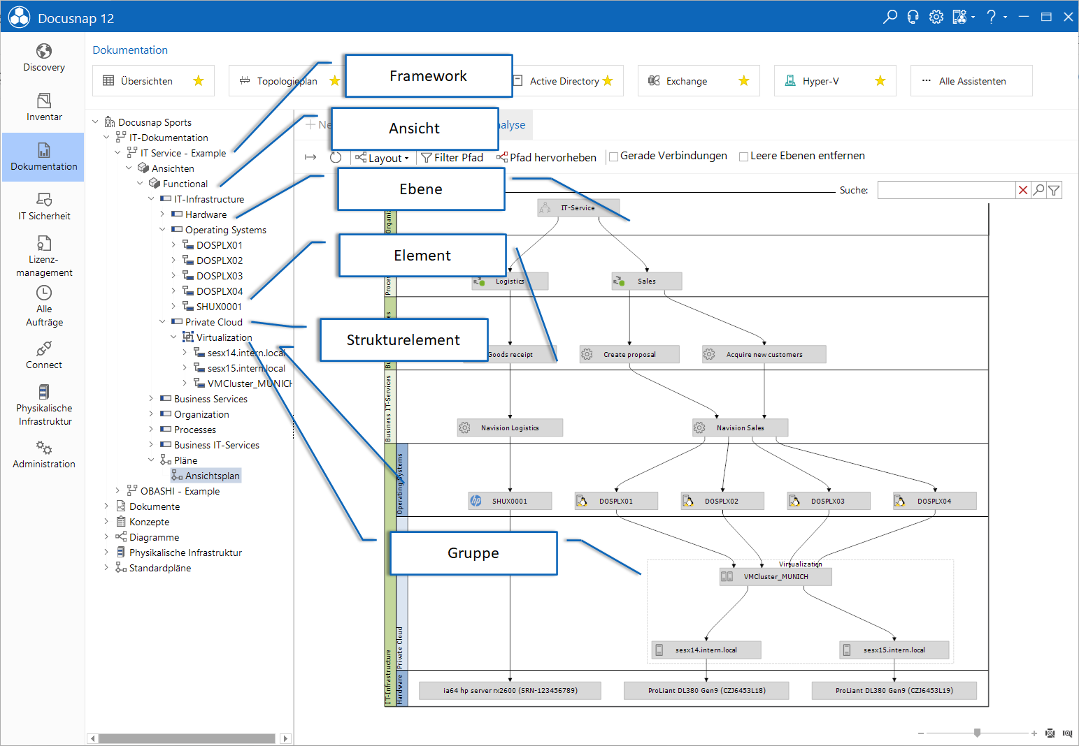Enable Gerade Verbindungen checkbox

(613, 156)
